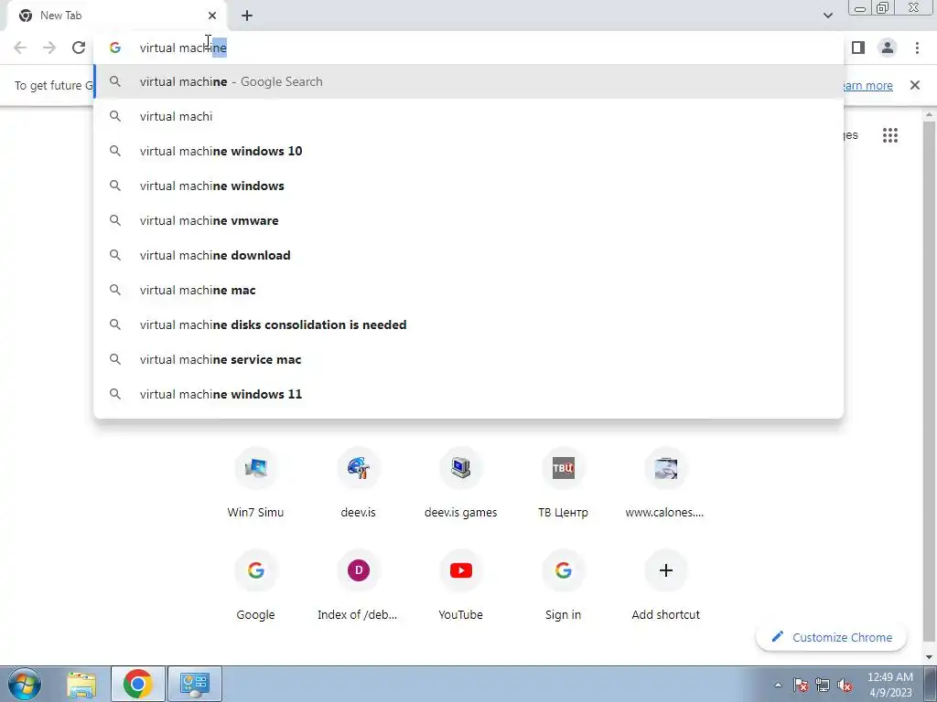Select 'disks consolidation is needed' suggestion
Screen dimensions: 937x702
click(468, 324)
